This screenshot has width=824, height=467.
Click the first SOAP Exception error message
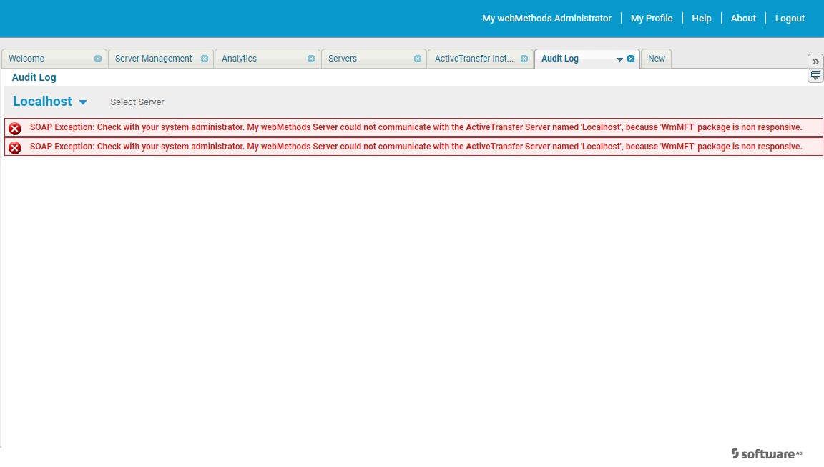coord(416,127)
